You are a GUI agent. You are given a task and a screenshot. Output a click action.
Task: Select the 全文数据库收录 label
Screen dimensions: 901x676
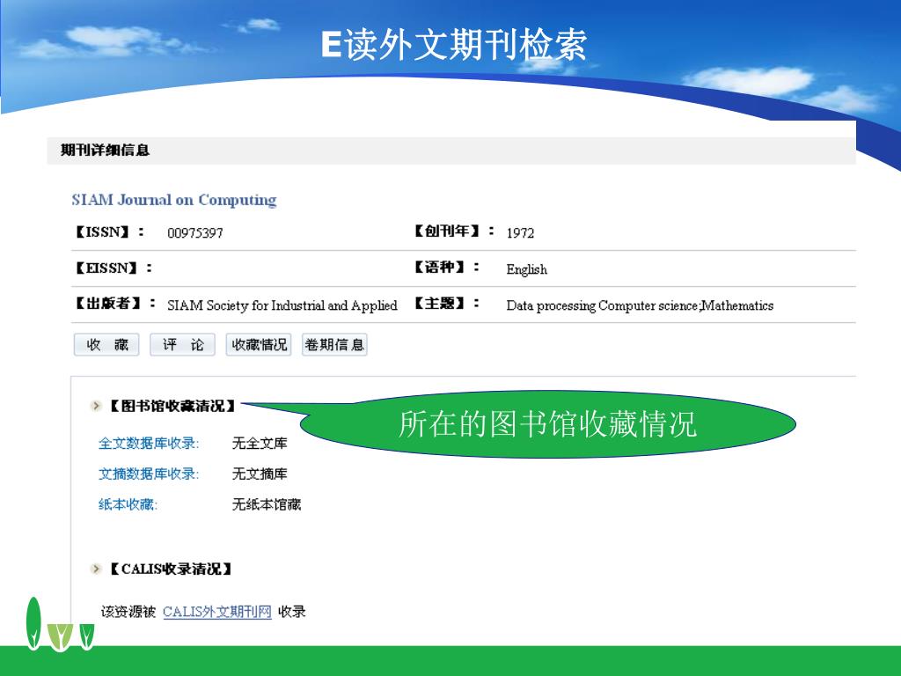148,444
